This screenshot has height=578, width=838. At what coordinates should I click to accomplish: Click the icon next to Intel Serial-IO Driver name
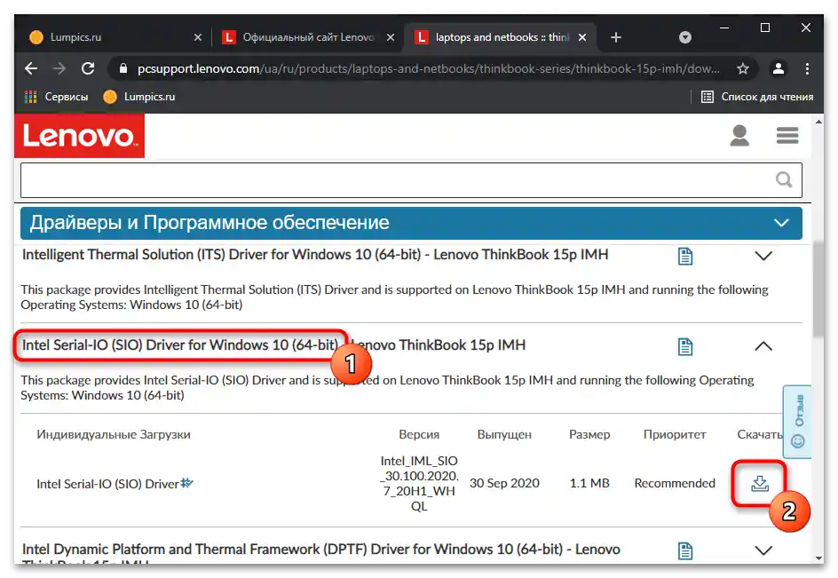click(x=186, y=483)
